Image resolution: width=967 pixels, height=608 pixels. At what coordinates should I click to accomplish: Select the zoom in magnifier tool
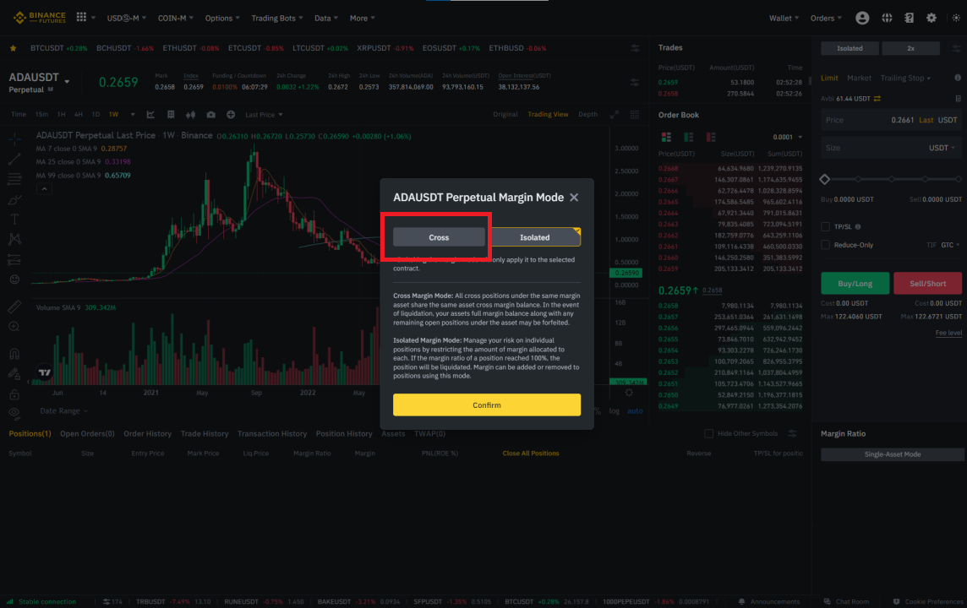click(x=14, y=327)
